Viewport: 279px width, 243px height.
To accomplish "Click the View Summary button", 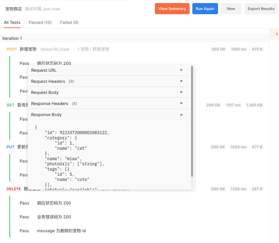I will pyautogui.click(x=172, y=9).
